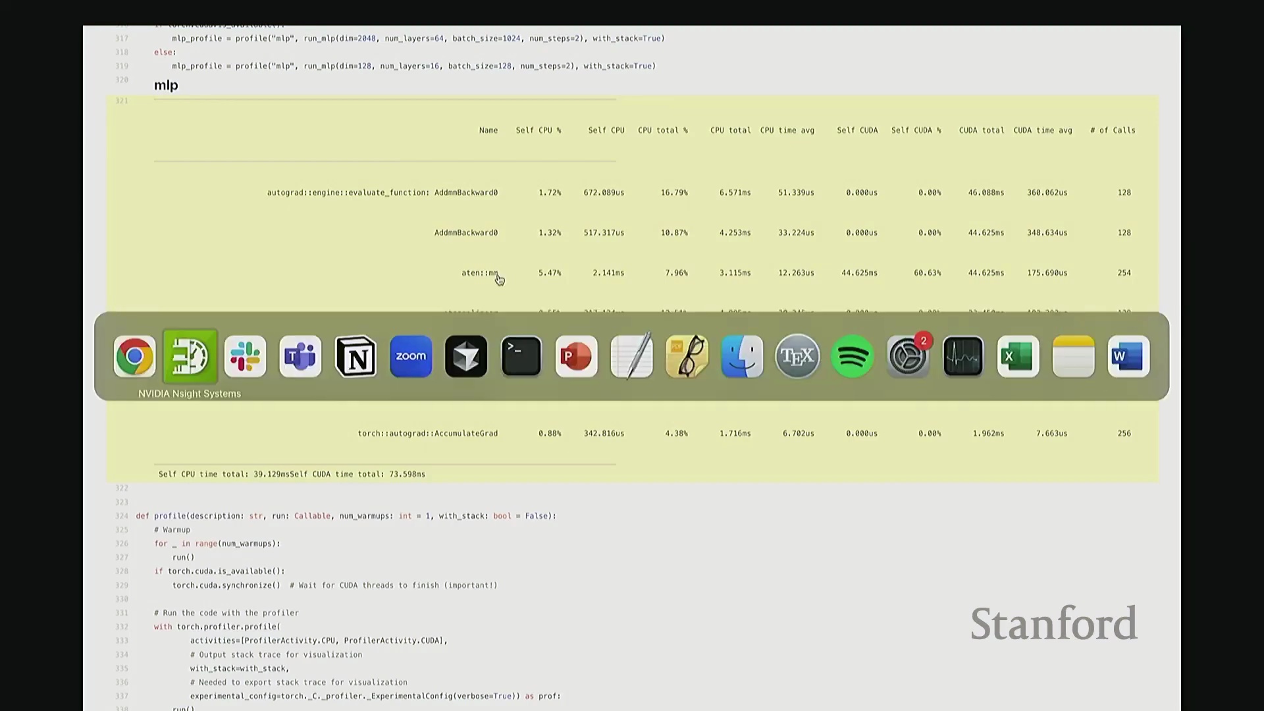Image resolution: width=1264 pixels, height=711 pixels.
Task: Open the Terminal app icon
Action: (x=521, y=357)
